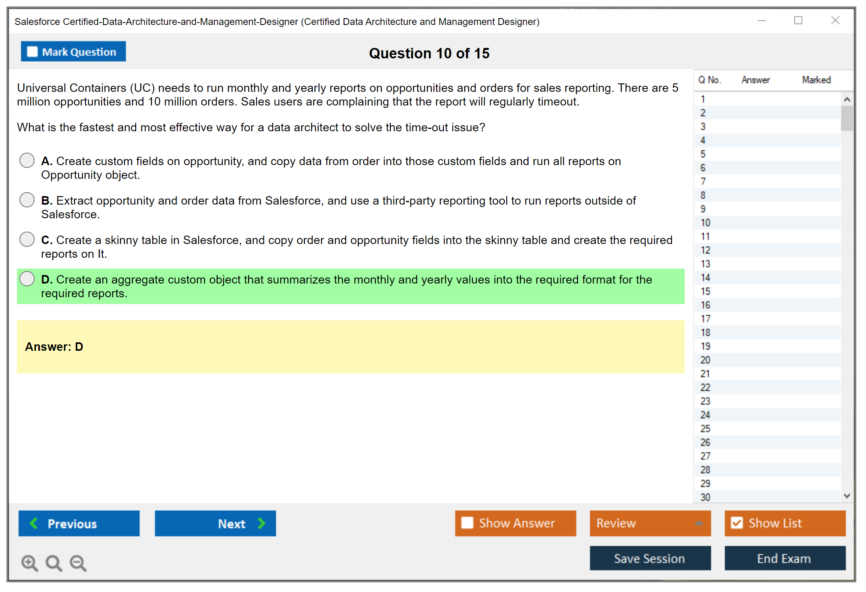Viewport: 866px width, 592px height.
Task: Click the reset zoom magnifier icon
Action: click(54, 563)
